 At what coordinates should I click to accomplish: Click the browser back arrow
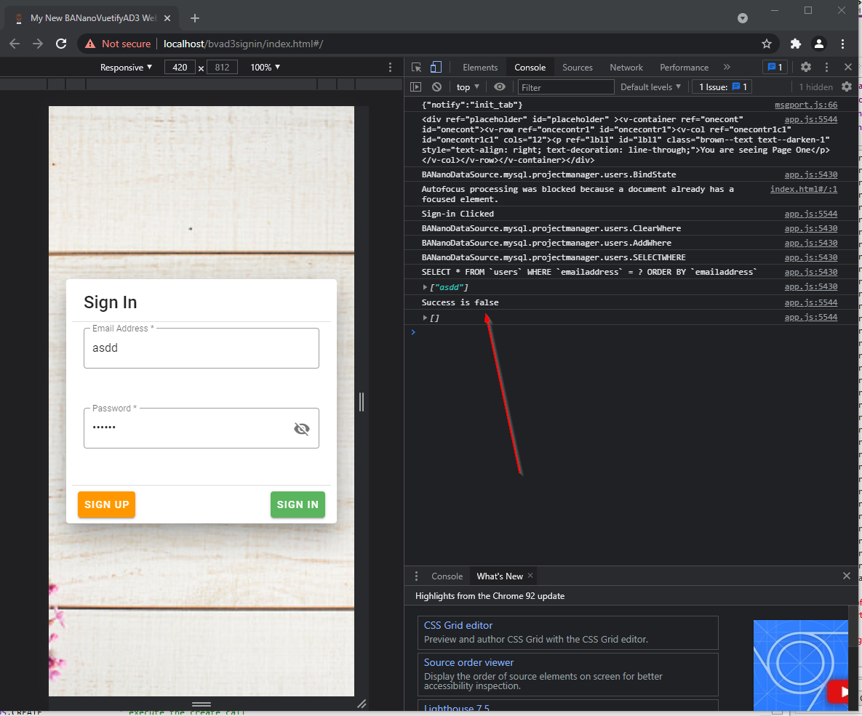15,44
